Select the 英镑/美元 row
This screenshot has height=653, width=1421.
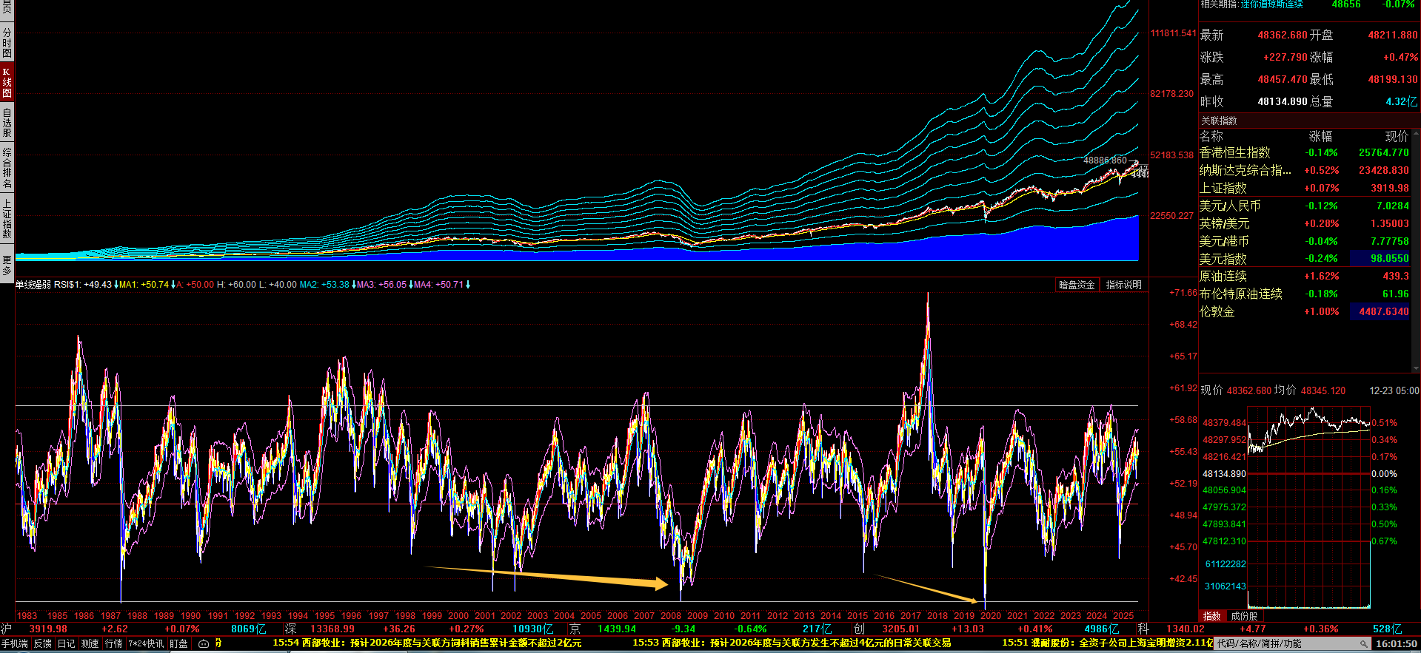tap(1304, 223)
